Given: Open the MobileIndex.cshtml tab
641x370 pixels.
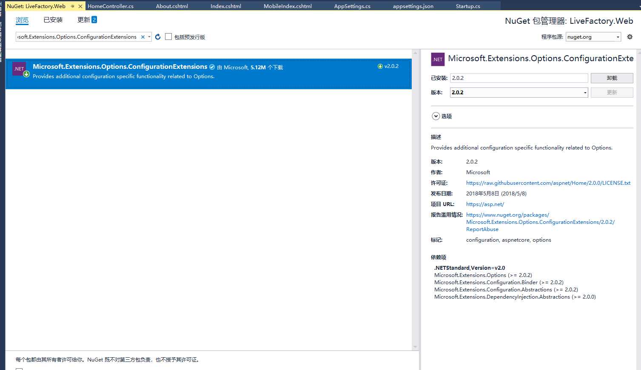Looking at the screenshot, I should coord(288,6).
